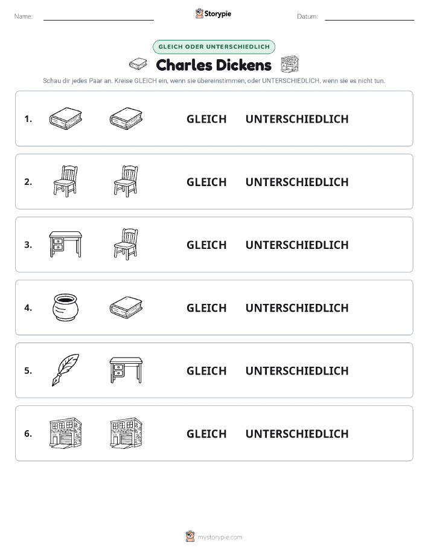428x554 pixels.
Task: Click the first building icon in row 6
Action: click(66, 433)
